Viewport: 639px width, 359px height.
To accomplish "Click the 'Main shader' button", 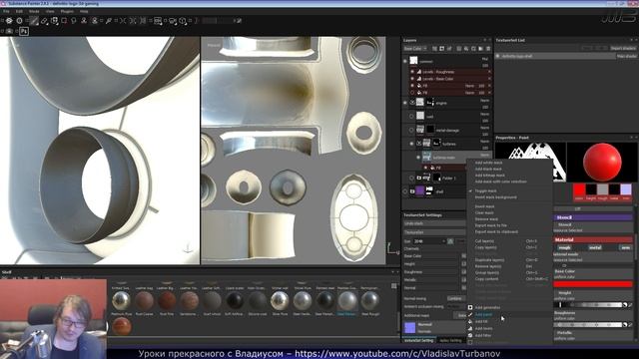I will point(626,56).
